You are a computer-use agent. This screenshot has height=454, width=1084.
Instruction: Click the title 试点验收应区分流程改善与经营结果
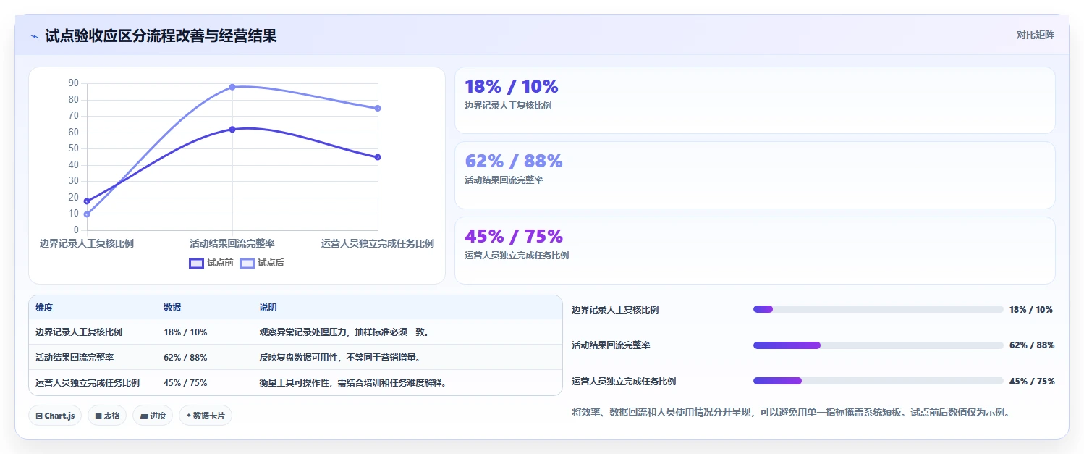(161, 35)
